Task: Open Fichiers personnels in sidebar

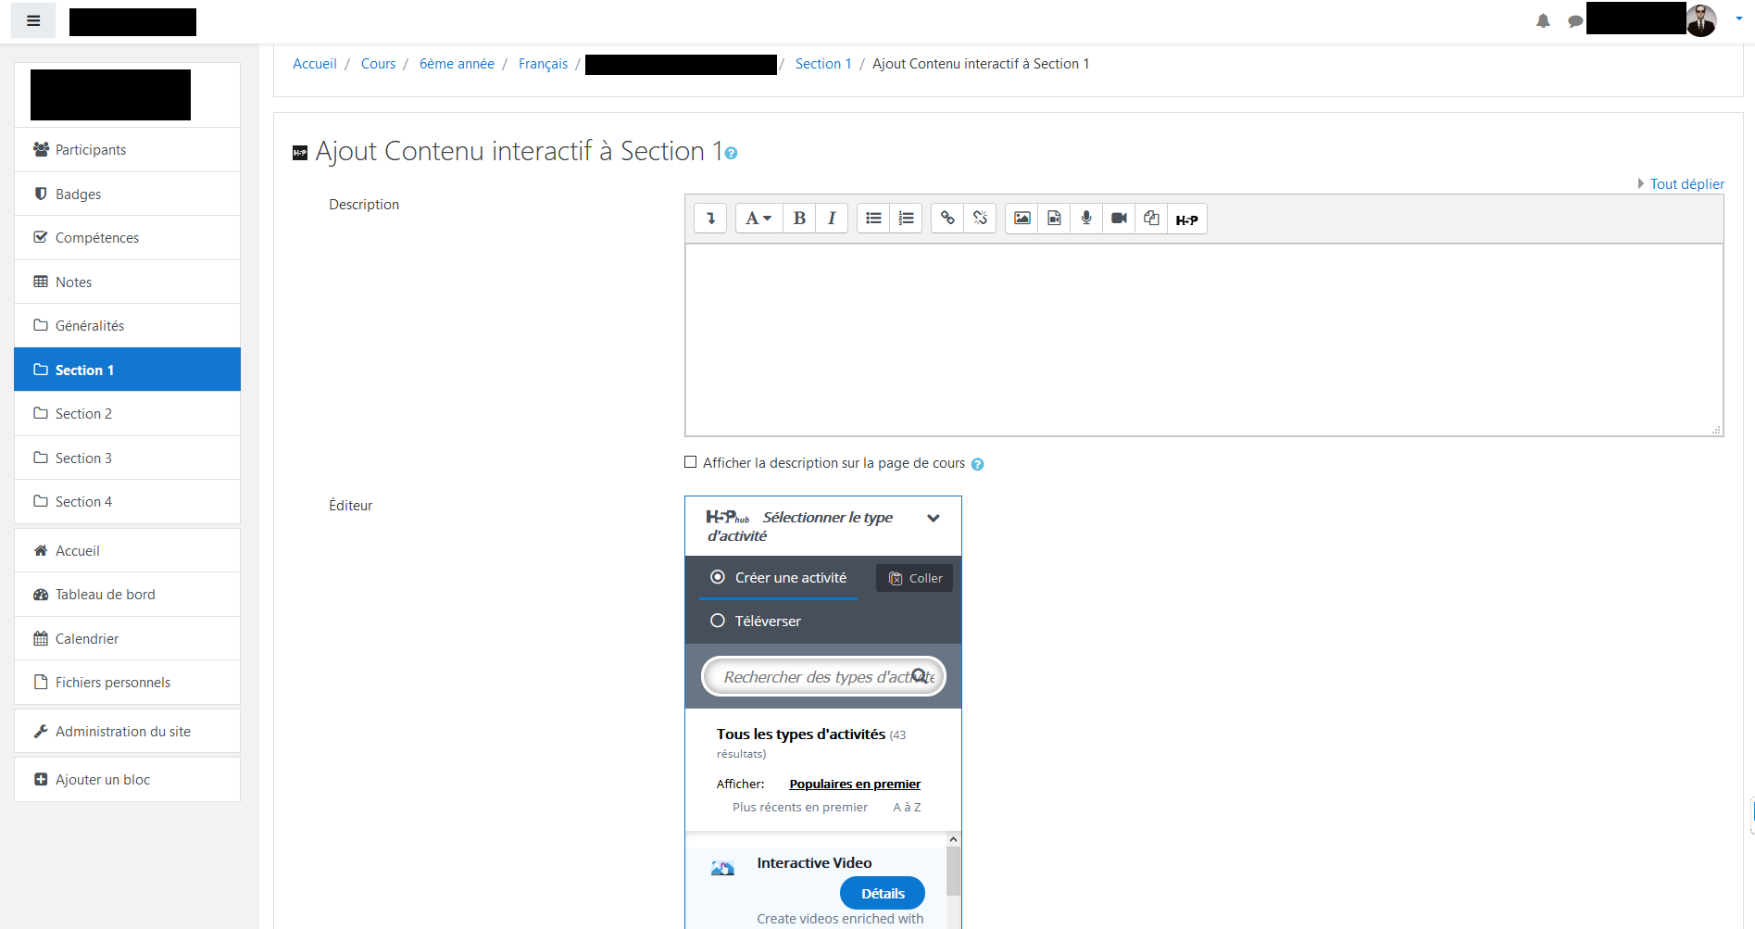Action: (x=128, y=682)
